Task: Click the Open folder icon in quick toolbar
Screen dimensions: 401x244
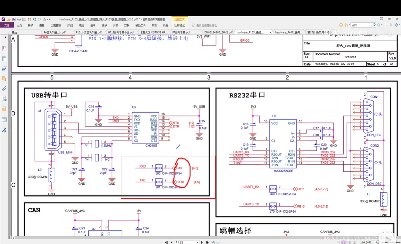Action: tap(9, 20)
